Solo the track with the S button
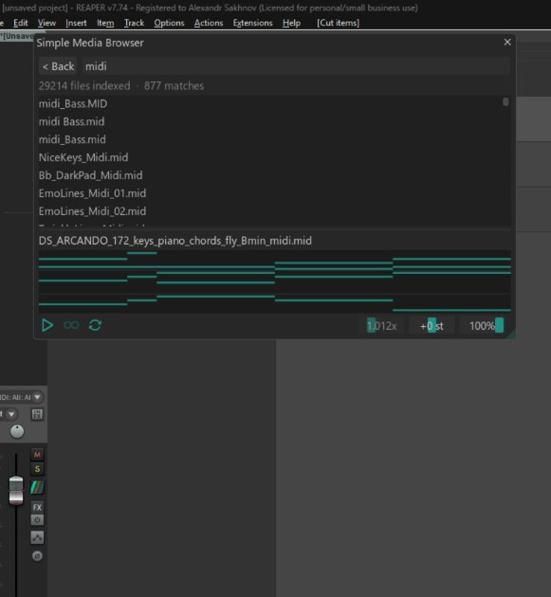 click(x=37, y=469)
